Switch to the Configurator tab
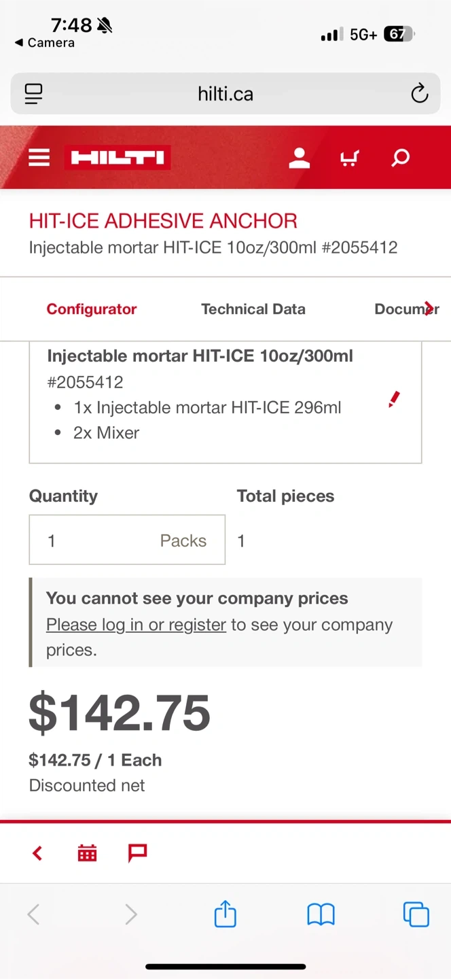Screen dimensions: 451x979 click(92, 309)
